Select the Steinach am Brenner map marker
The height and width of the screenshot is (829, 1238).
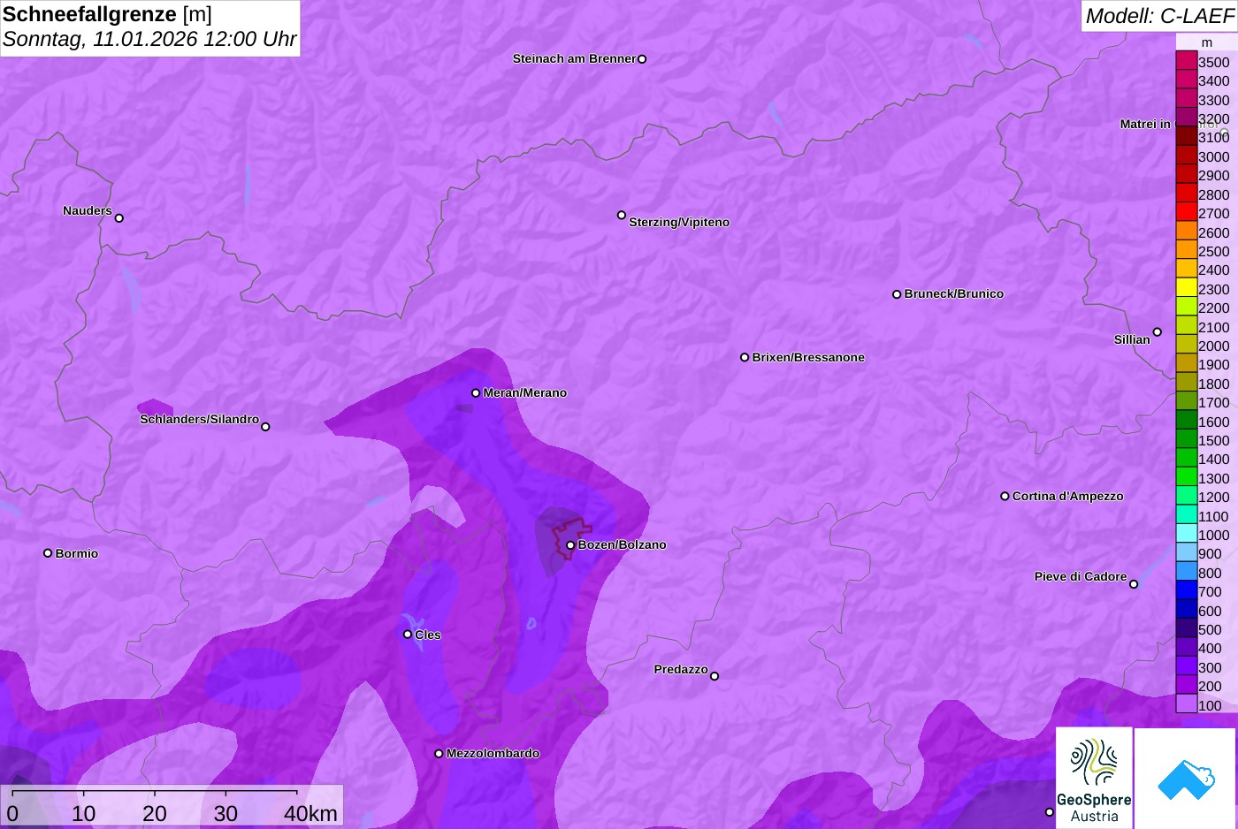[642, 59]
